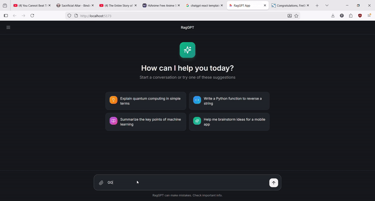Click the purple book suggestion icon
Screen dimensions: 375x201
pyautogui.click(x=113, y=121)
